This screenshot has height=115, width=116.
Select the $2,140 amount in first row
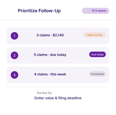[58, 35]
